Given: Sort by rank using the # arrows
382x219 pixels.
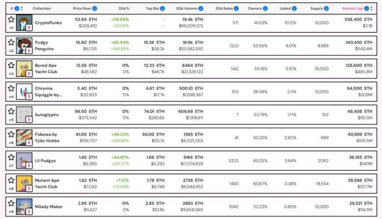Looking at the screenshot, I should point(21,9).
